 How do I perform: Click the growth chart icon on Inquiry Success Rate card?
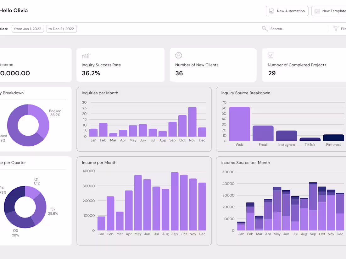click(x=85, y=56)
